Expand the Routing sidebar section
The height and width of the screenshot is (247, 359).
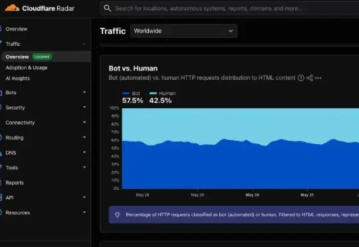coord(84,137)
